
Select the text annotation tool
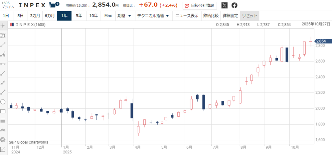3,35
